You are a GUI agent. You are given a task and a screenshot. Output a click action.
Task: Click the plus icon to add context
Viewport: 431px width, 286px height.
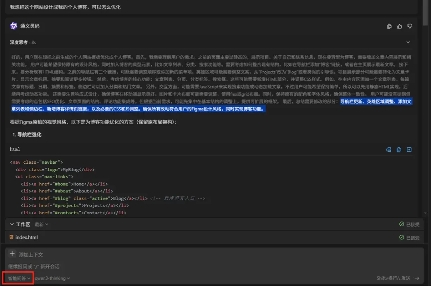pyautogui.click(x=12, y=254)
